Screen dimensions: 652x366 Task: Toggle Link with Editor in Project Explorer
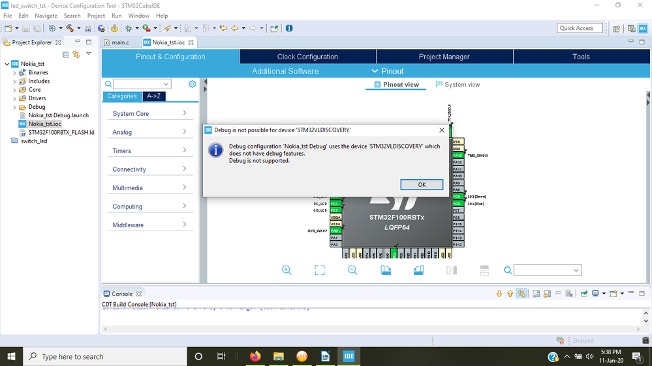tap(76, 54)
